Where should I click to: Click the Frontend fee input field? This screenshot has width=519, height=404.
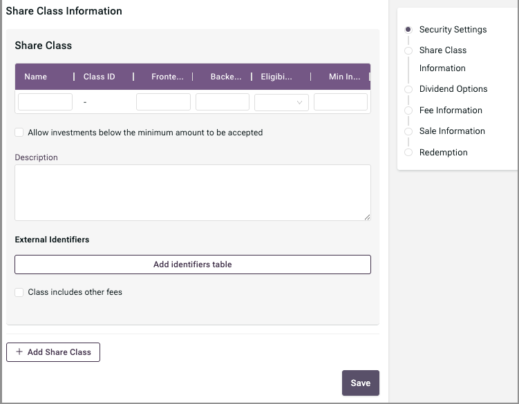pos(163,102)
